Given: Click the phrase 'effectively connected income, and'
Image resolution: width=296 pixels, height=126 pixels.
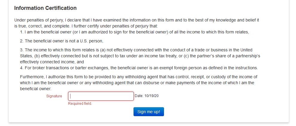Looking at the screenshot, I should 52,62.
